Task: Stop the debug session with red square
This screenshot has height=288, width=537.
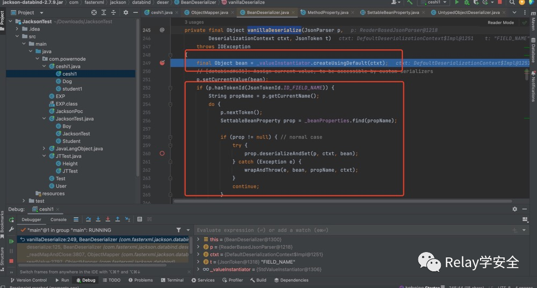Action: coord(11,261)
